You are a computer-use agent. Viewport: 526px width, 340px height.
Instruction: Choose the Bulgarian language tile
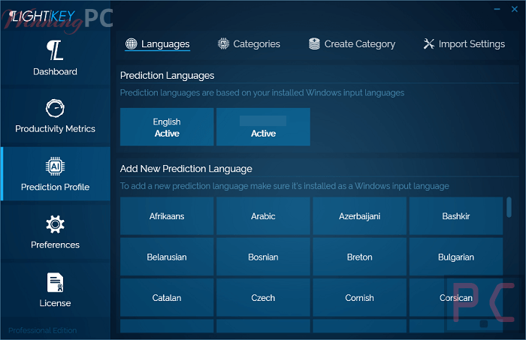coord(456,257)
